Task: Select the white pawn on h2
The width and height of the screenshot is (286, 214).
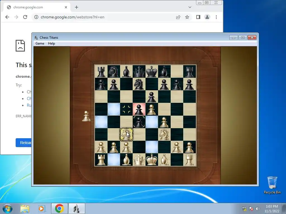Action: [x=190, y=147]
